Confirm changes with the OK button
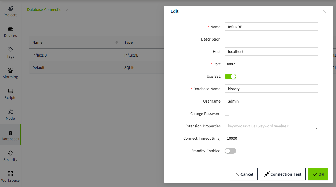Screen dimensions: 336x187 click(318, 174)
